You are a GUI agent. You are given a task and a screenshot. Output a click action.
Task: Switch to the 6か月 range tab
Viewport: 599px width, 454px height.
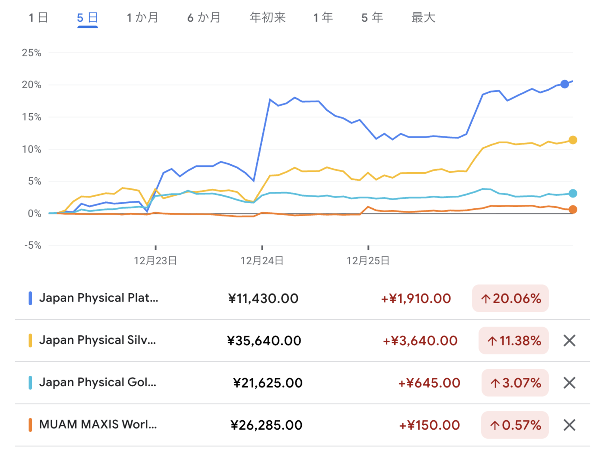204,18
